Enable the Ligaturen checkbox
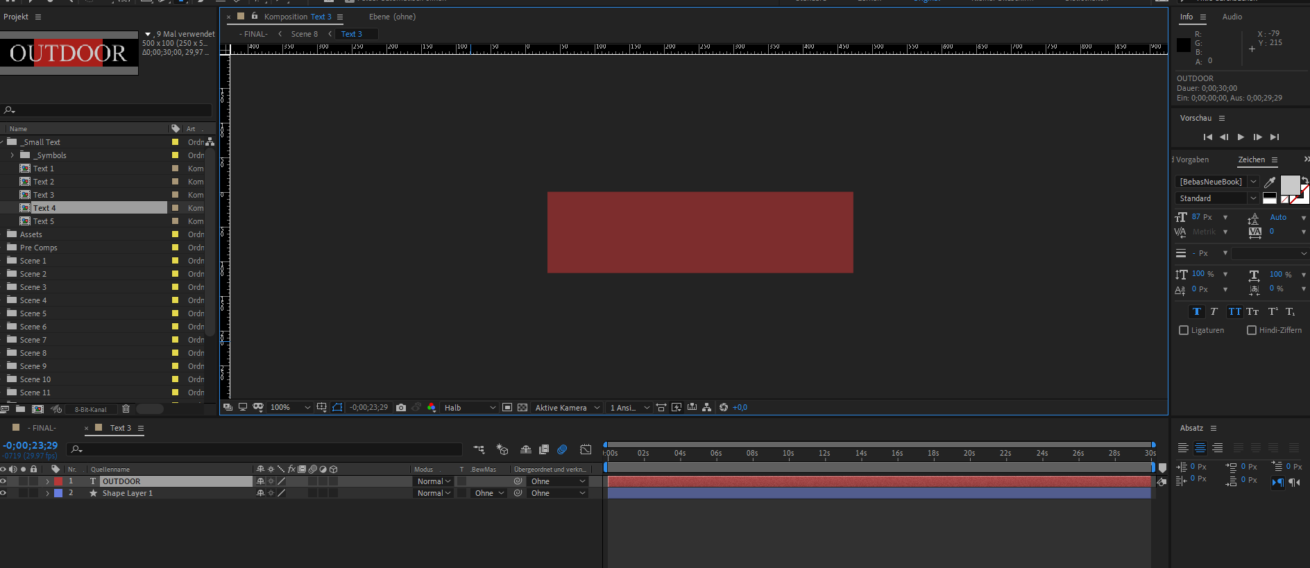 click(x=1184, y=331)
